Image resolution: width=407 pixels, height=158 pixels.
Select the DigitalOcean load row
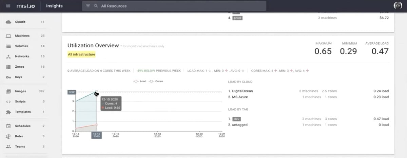(308, 91)
